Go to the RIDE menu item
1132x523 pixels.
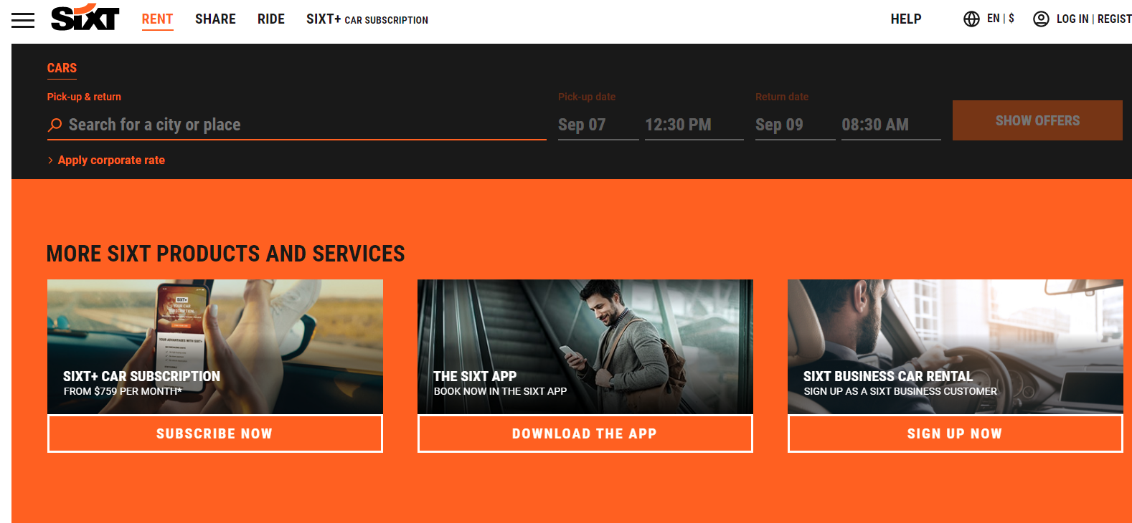(271, 19)
